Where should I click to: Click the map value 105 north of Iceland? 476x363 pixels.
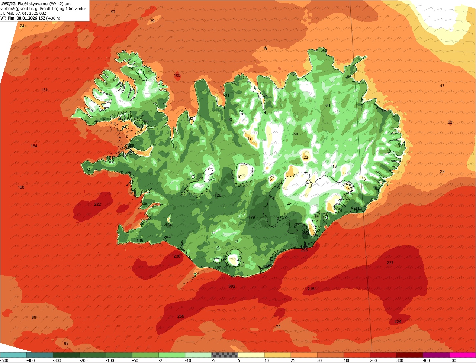(177, 75)
